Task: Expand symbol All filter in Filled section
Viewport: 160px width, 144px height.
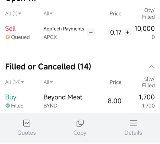Action: pos(48,82)
